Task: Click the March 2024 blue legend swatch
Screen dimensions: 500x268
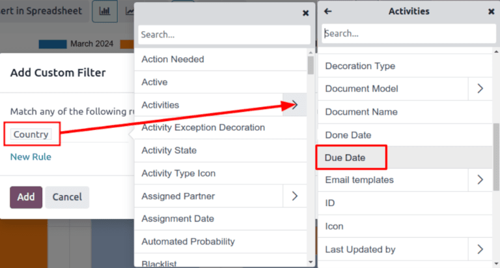Action: click(52, 44)
